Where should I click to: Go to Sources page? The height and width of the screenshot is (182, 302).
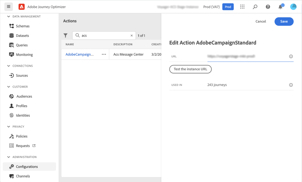click(22, 76)
